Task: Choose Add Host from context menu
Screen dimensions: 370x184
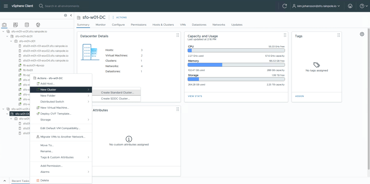Action: (x=47, y=84)
